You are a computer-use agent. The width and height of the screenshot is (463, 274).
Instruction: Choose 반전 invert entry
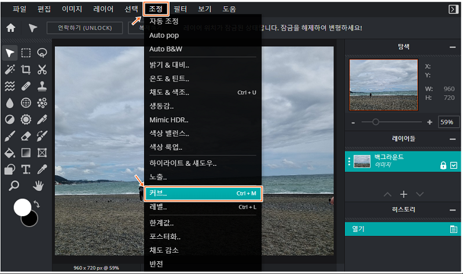[x=203, y=264]
